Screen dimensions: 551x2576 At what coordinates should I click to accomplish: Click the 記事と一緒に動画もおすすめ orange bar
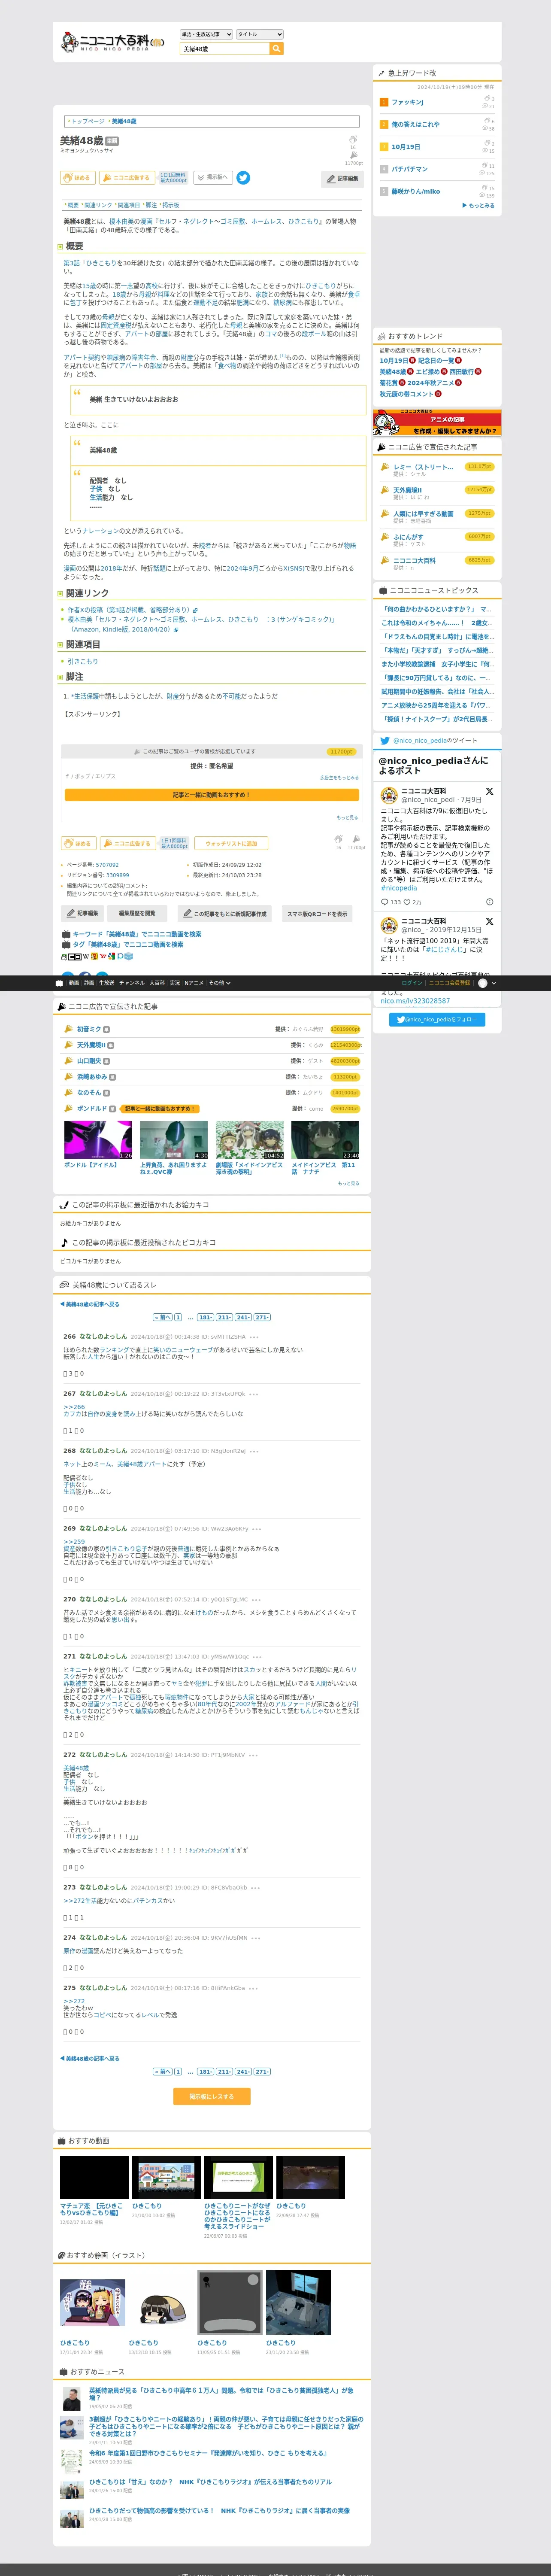(211, 795)
